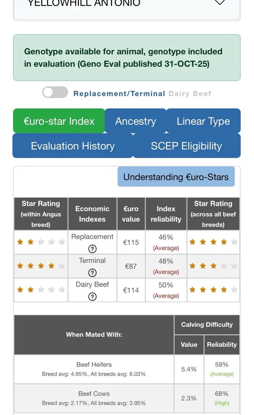This screenshot has width=254, height=415.
Task: Click the Understanding €uro-Stars button
Action: tap(176, 177)
